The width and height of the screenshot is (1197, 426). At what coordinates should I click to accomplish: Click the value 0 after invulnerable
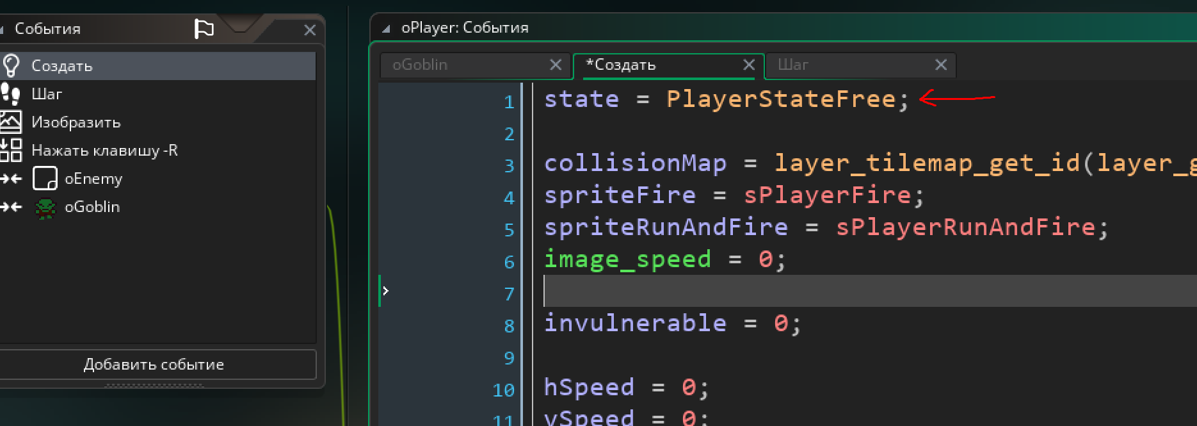781,324
